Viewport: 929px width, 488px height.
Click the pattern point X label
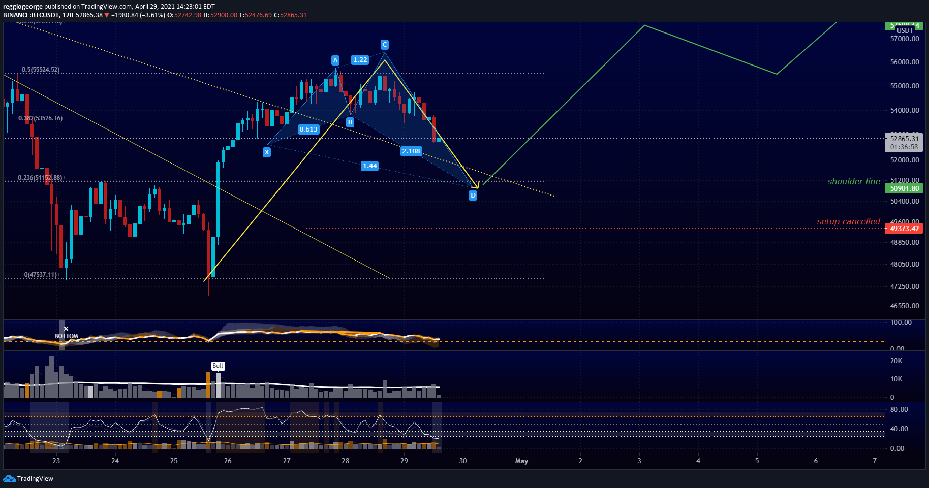[x=267, y=152]
